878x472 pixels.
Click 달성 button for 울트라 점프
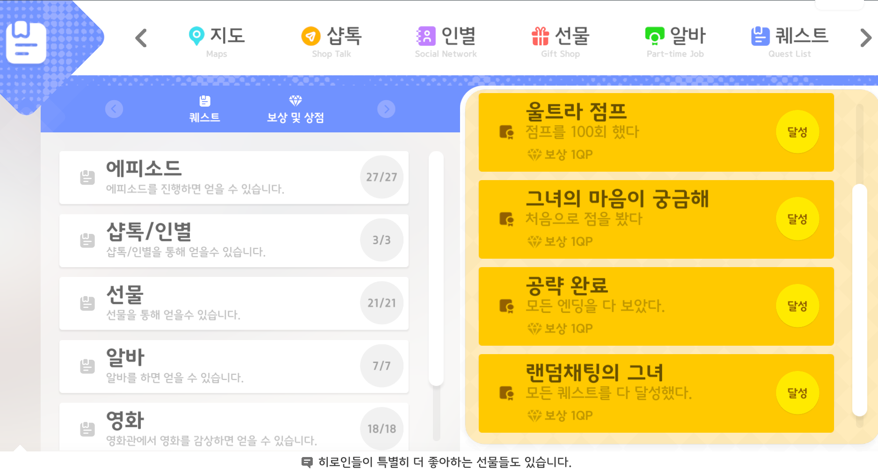(798, 132)
